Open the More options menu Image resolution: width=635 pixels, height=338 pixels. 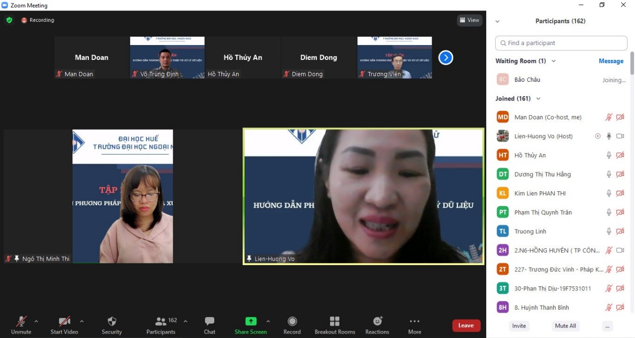(x=415, y=325)
